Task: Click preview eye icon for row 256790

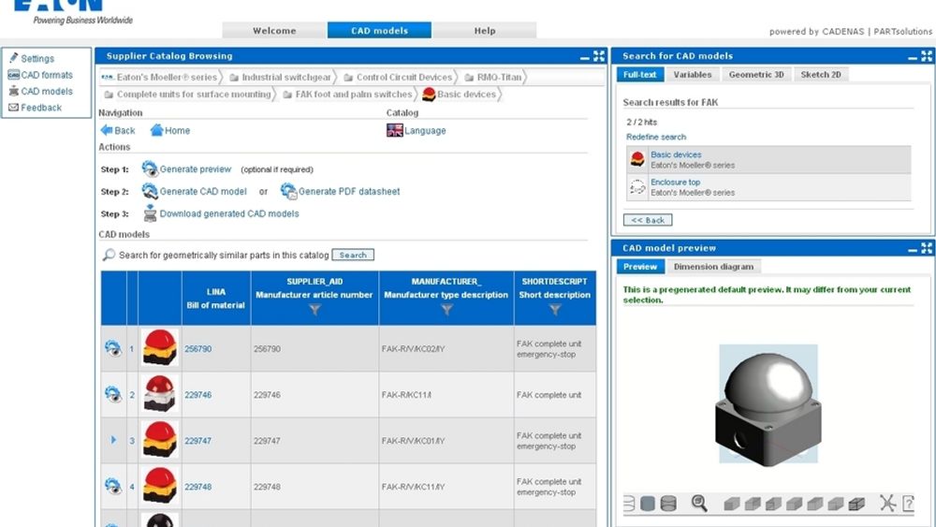Action: tap(113, 348)
